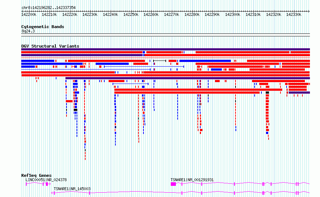320x197 pixels.
Task: Open the DGV Structural Variants track title
Action: [50, 46]
